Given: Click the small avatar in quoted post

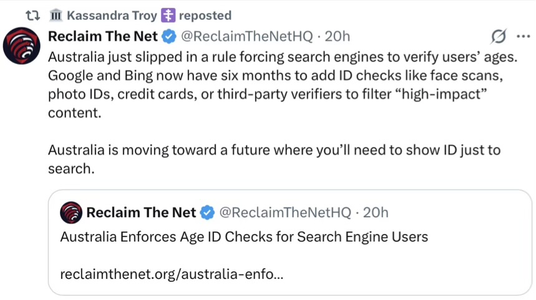Looking at the screenshot, I should (x=71, y=213).
